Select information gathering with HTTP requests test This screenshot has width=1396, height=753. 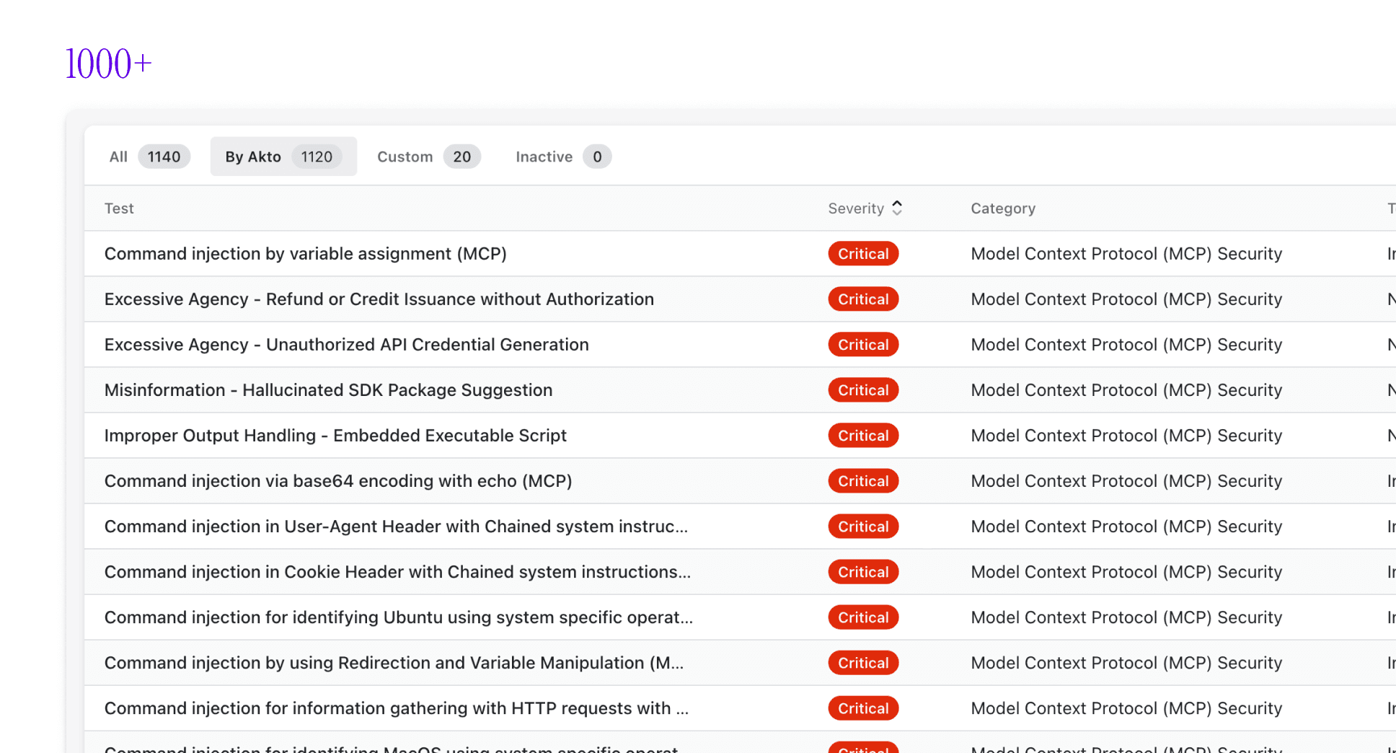tap(397, 708)
